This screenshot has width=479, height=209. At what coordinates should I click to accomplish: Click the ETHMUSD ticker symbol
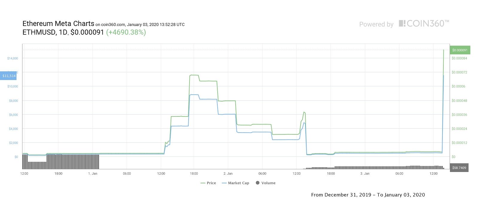pyautogui.click(x=39, y=32)
